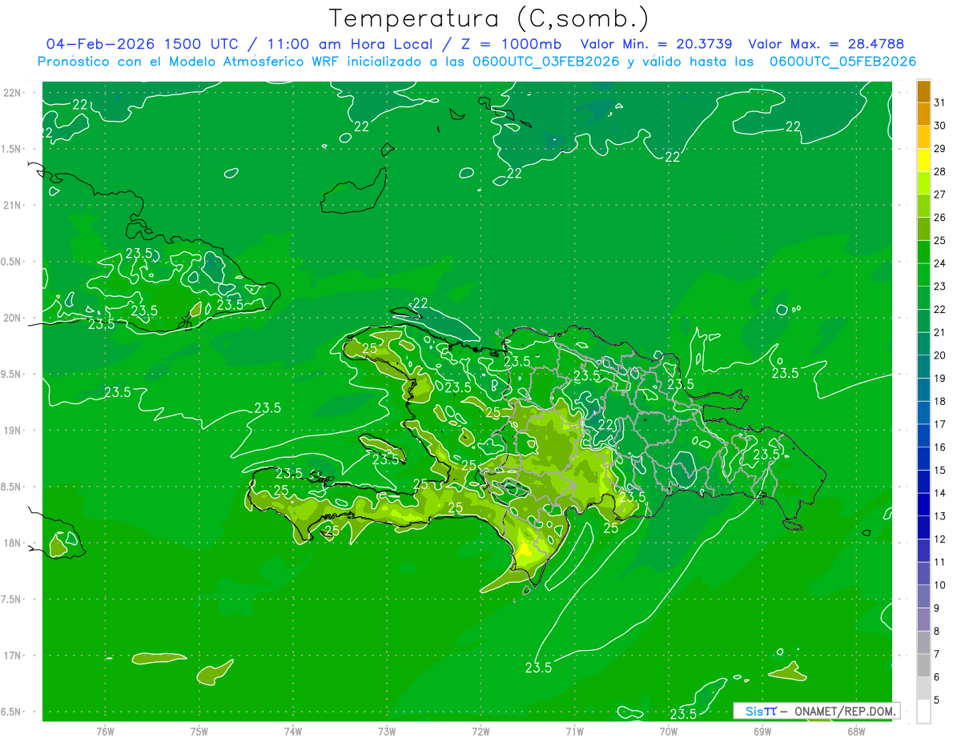The width and height of the screenshot is (961, 742).
Task: Click the teal swatch between 19 and 20
Action: [923, 367]
